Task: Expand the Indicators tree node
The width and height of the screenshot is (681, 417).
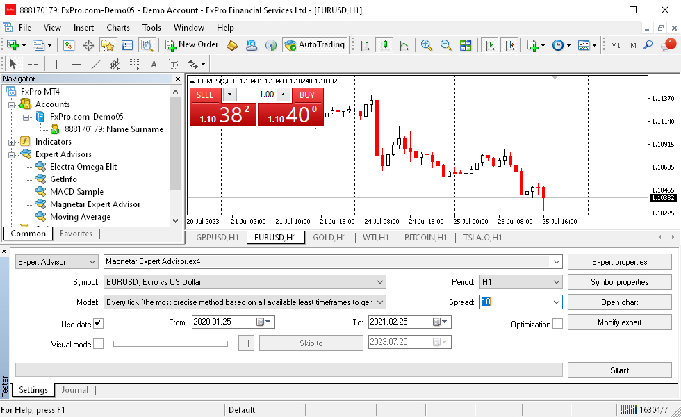Action: click(12, 142)
